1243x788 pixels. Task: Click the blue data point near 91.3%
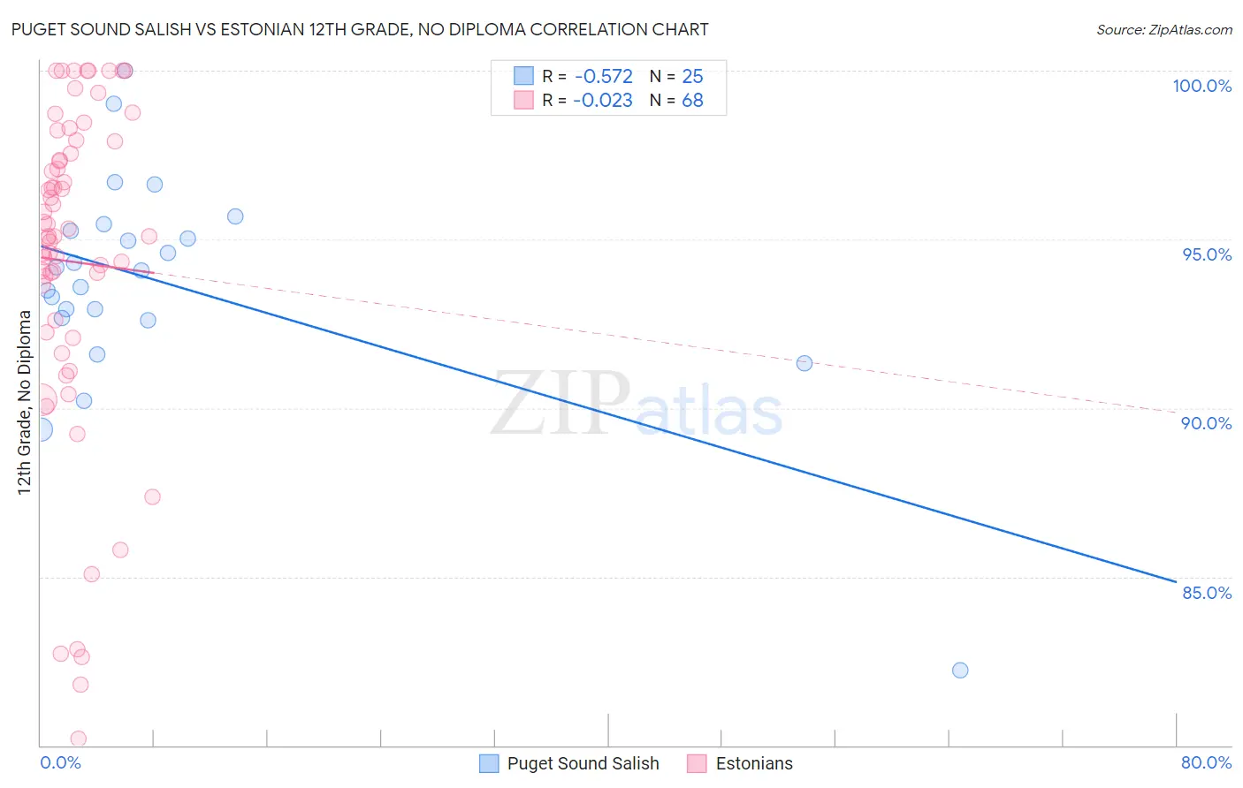805,363
